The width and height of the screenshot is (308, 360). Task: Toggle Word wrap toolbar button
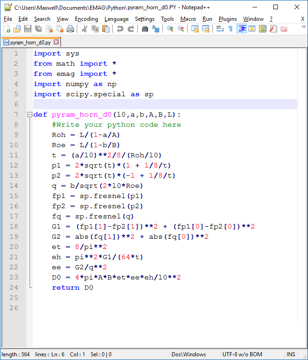pos(220,29)
